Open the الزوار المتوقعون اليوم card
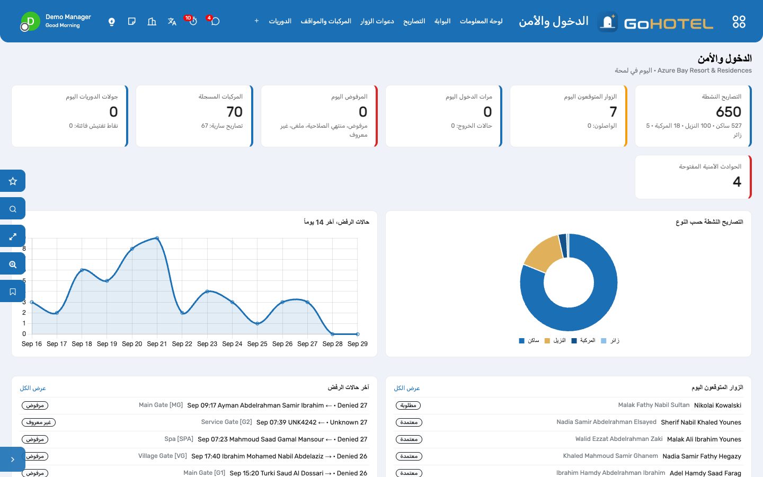The height and width of the screenshot is (477, 763). 569,116
